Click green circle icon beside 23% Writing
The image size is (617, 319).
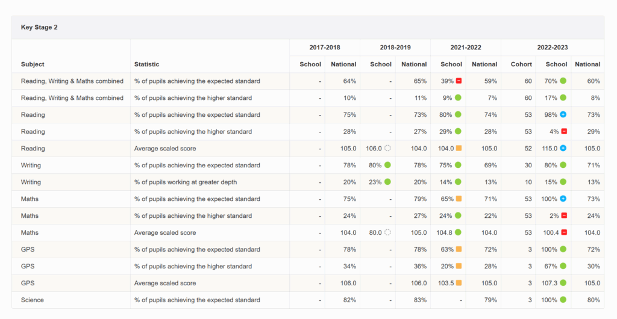(x=387, y=182)
